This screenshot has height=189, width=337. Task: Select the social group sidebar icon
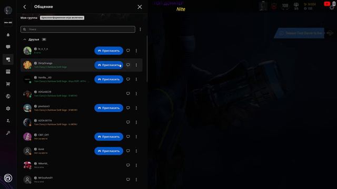point(8,59)
